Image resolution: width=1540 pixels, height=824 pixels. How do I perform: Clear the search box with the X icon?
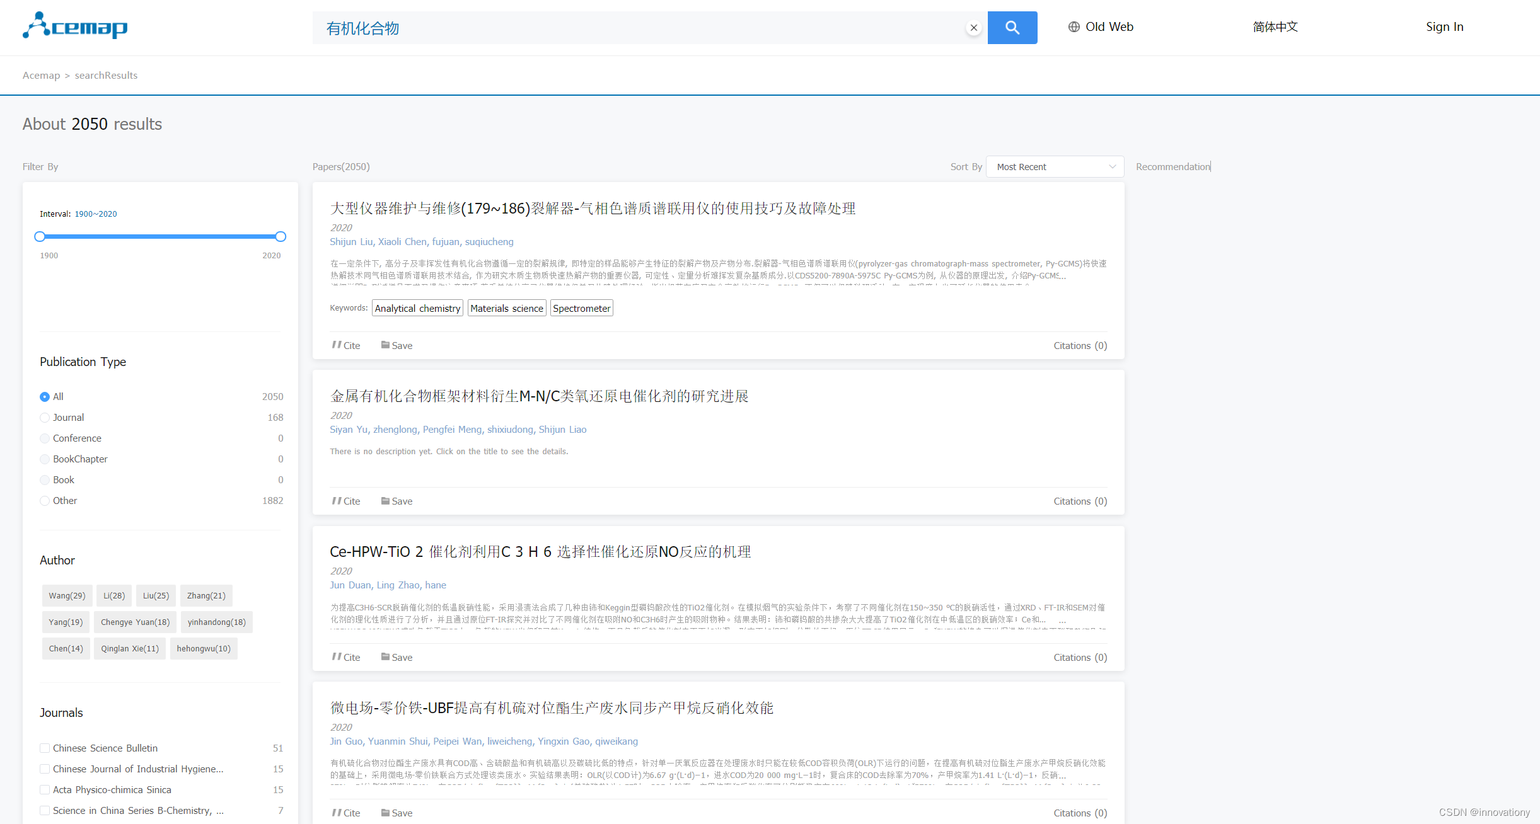click(974, 28)
